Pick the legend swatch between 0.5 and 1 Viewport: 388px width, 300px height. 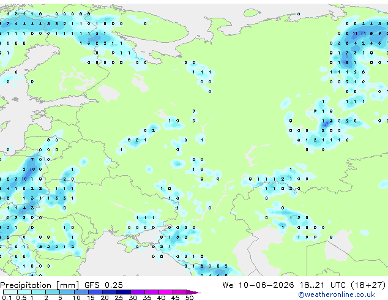point(24,292)
